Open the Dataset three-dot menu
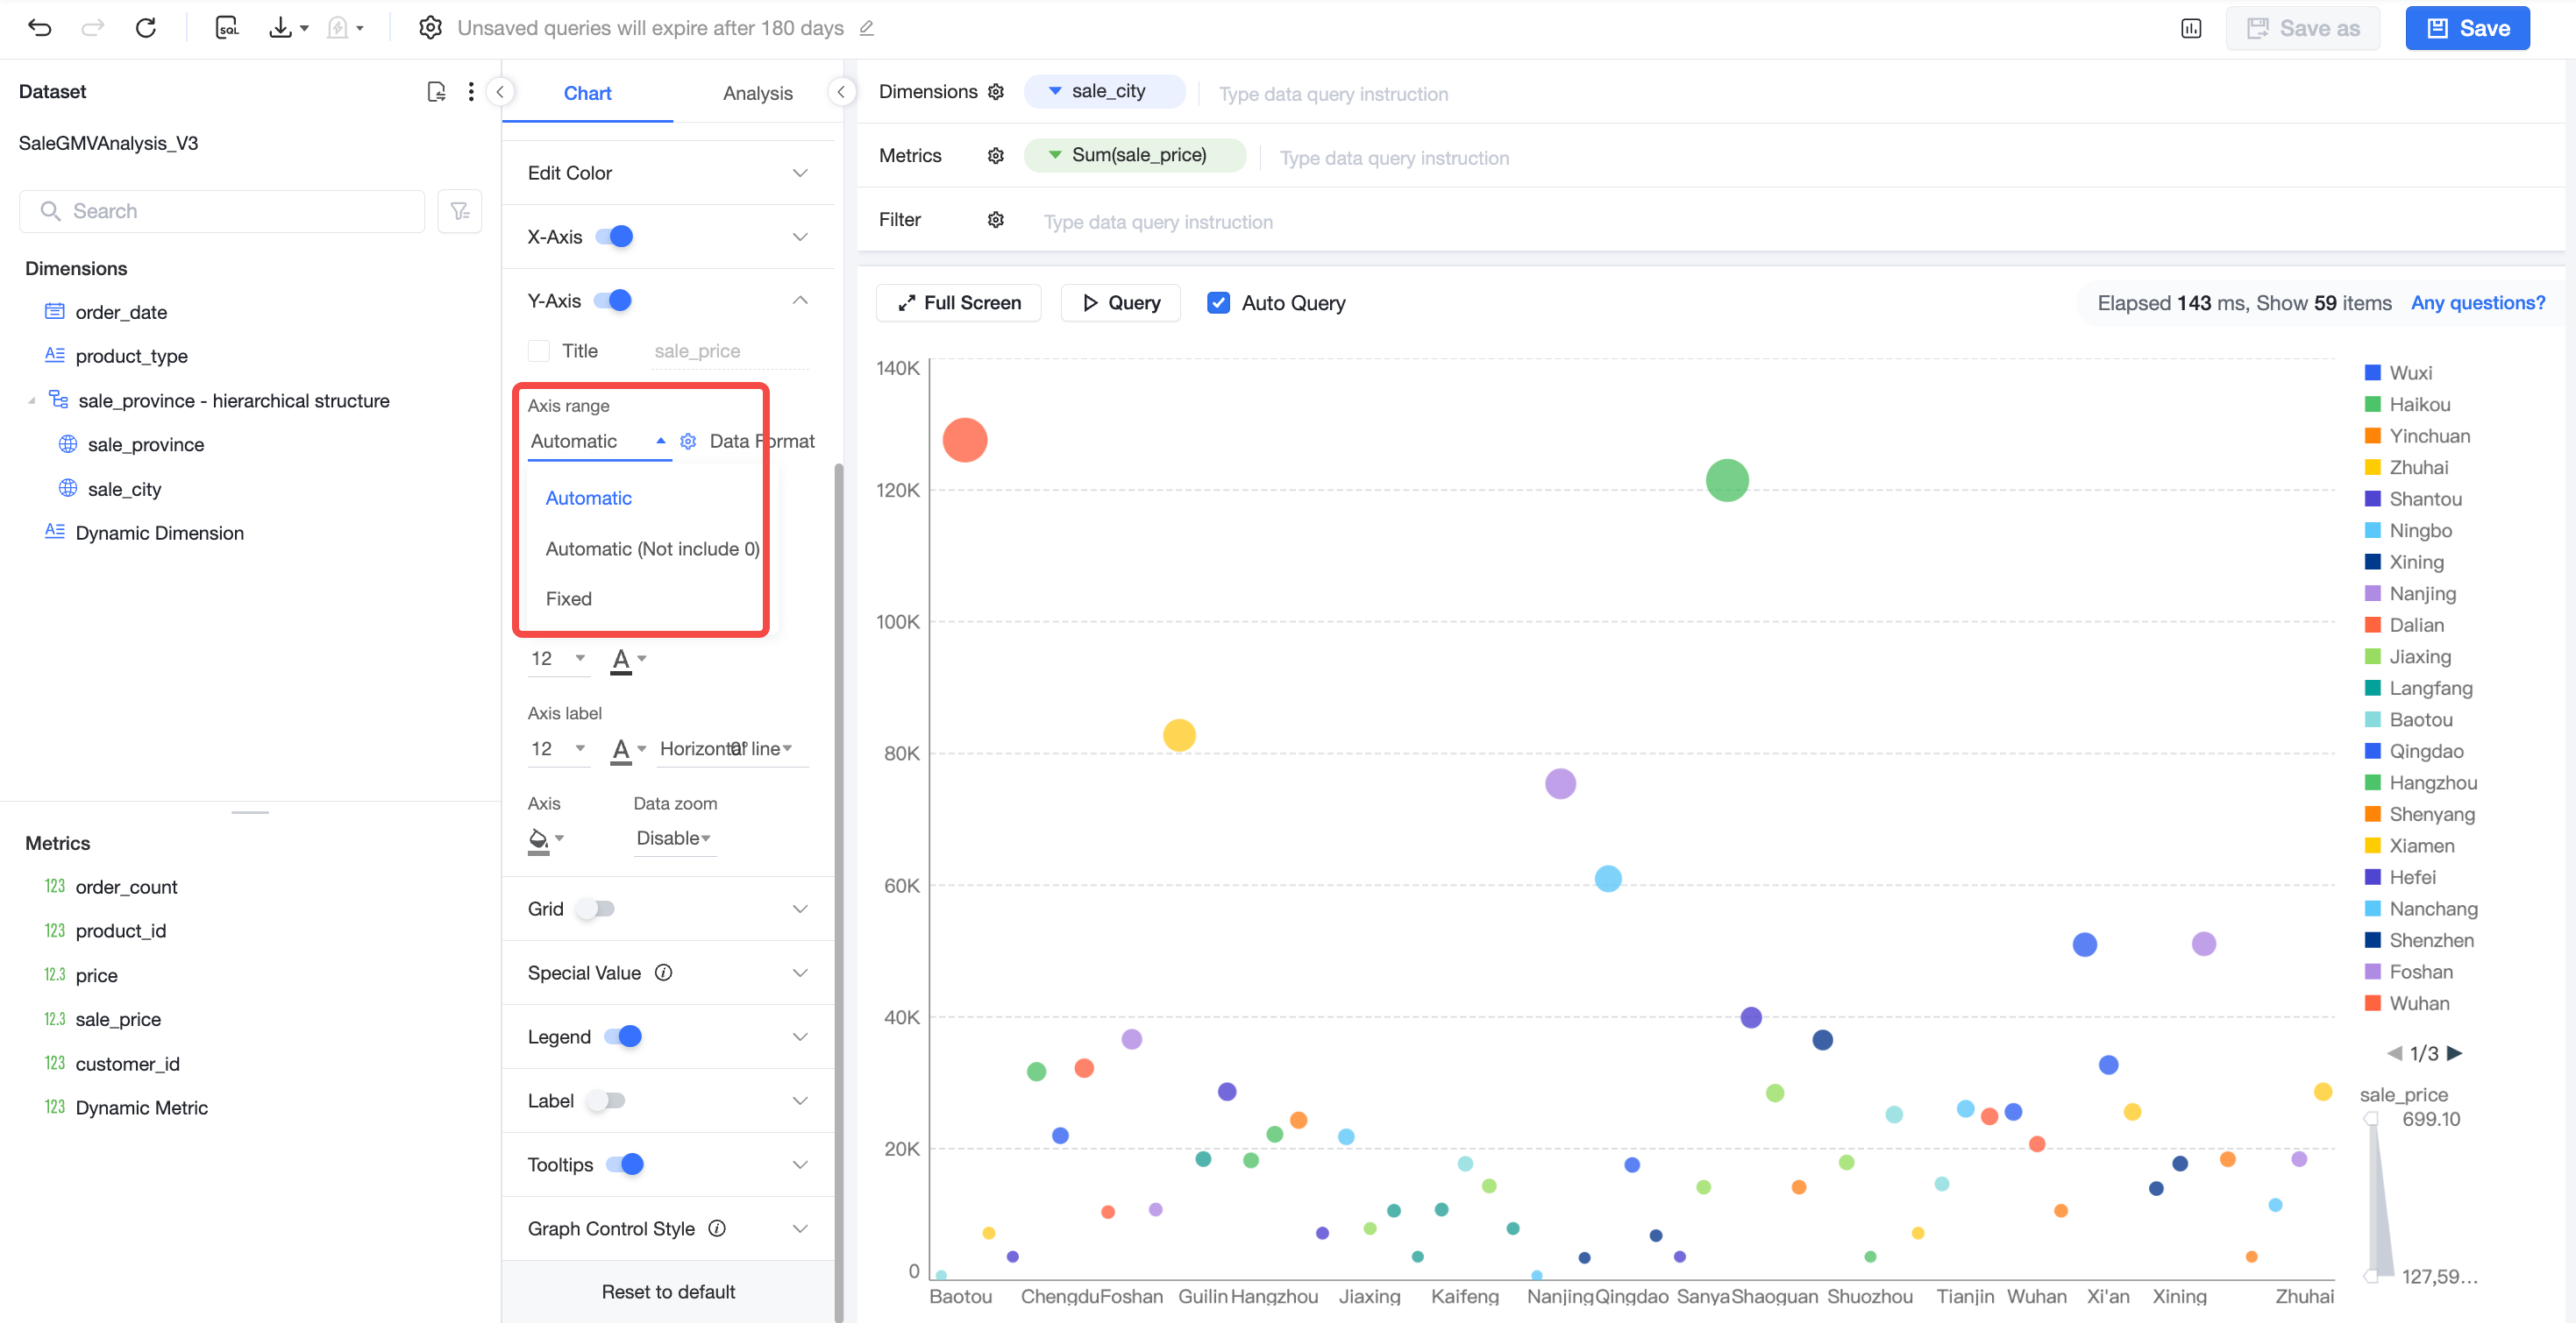This screenshot has height=1323, width=2576. pos(471,92)
